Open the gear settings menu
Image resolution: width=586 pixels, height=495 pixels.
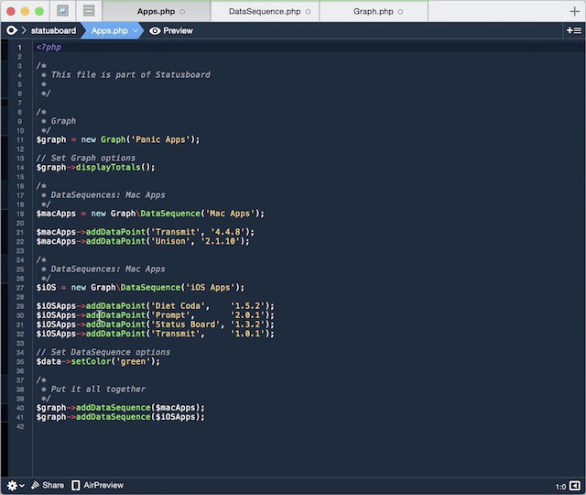coord(16,486)
